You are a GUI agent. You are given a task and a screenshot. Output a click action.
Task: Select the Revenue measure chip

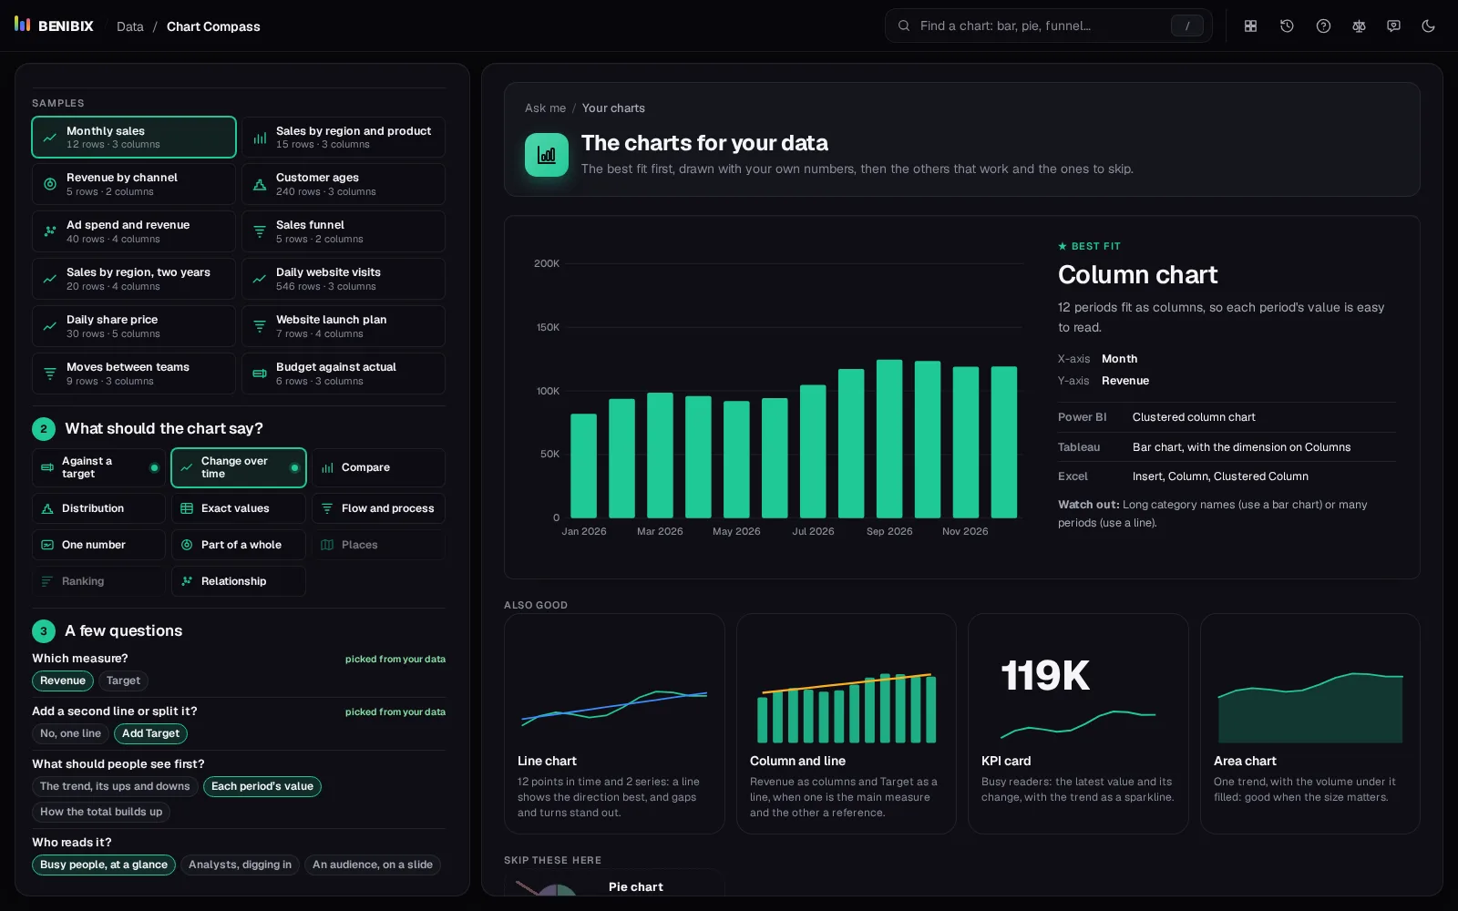(63, 681)
